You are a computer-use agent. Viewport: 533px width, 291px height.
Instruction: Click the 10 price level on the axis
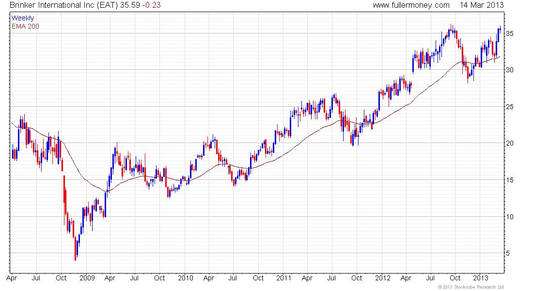coord(510,216)
